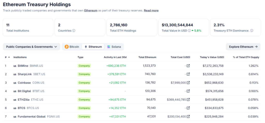This screenshot has height=123, width=265.
Task: Follow the Ethereum link in the description
Action: 91,11
